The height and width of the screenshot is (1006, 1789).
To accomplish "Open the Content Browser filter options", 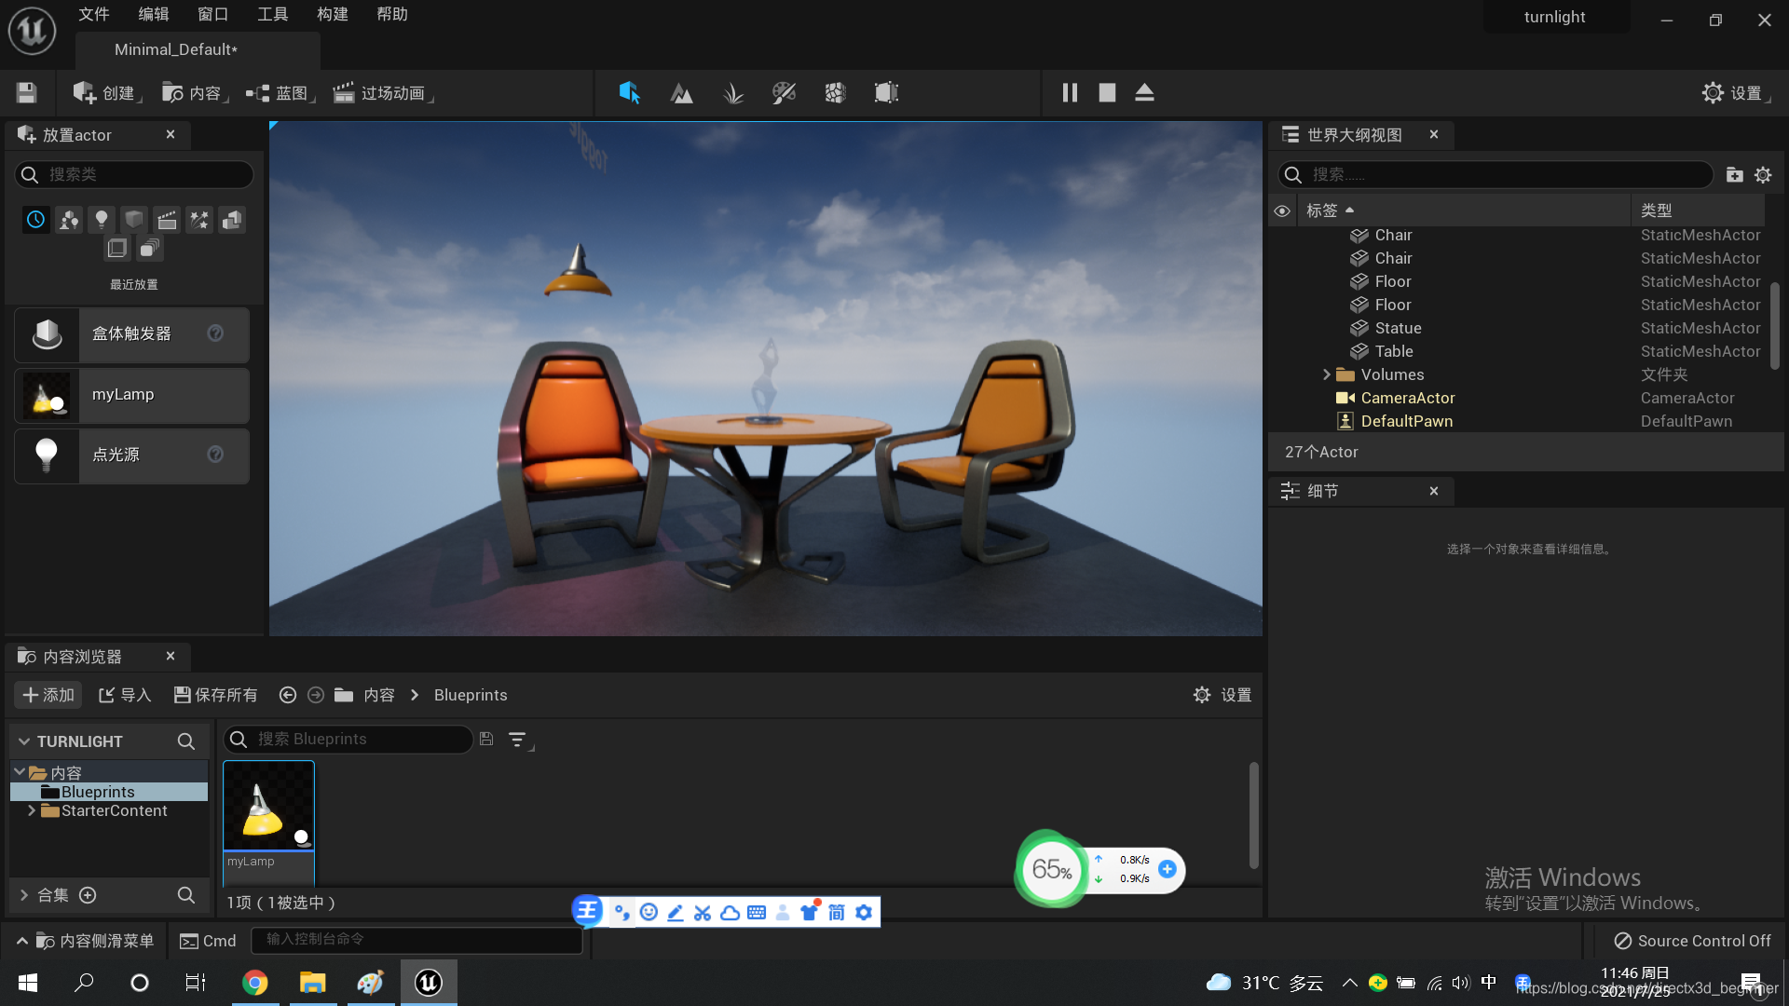I will tap(517, 740).
